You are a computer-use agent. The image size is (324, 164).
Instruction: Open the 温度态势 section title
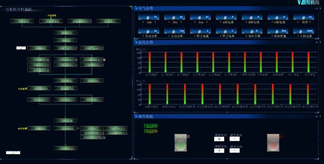(x=145, y=43)
